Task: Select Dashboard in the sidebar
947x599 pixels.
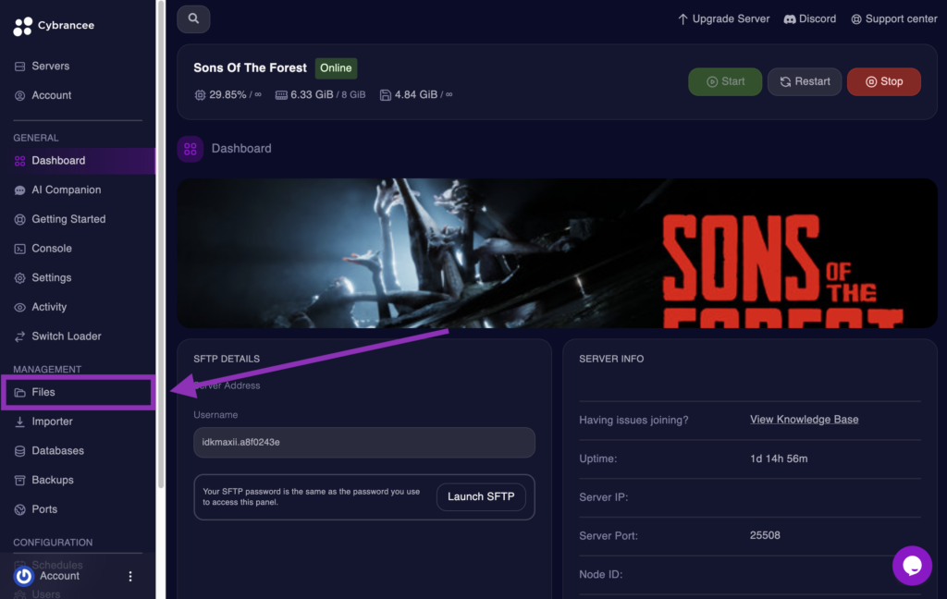Action: [58, 161]
